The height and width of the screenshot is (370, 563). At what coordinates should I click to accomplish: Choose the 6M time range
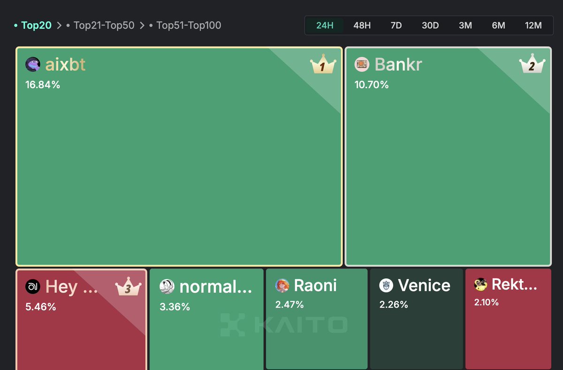click(x=498, y=25)
